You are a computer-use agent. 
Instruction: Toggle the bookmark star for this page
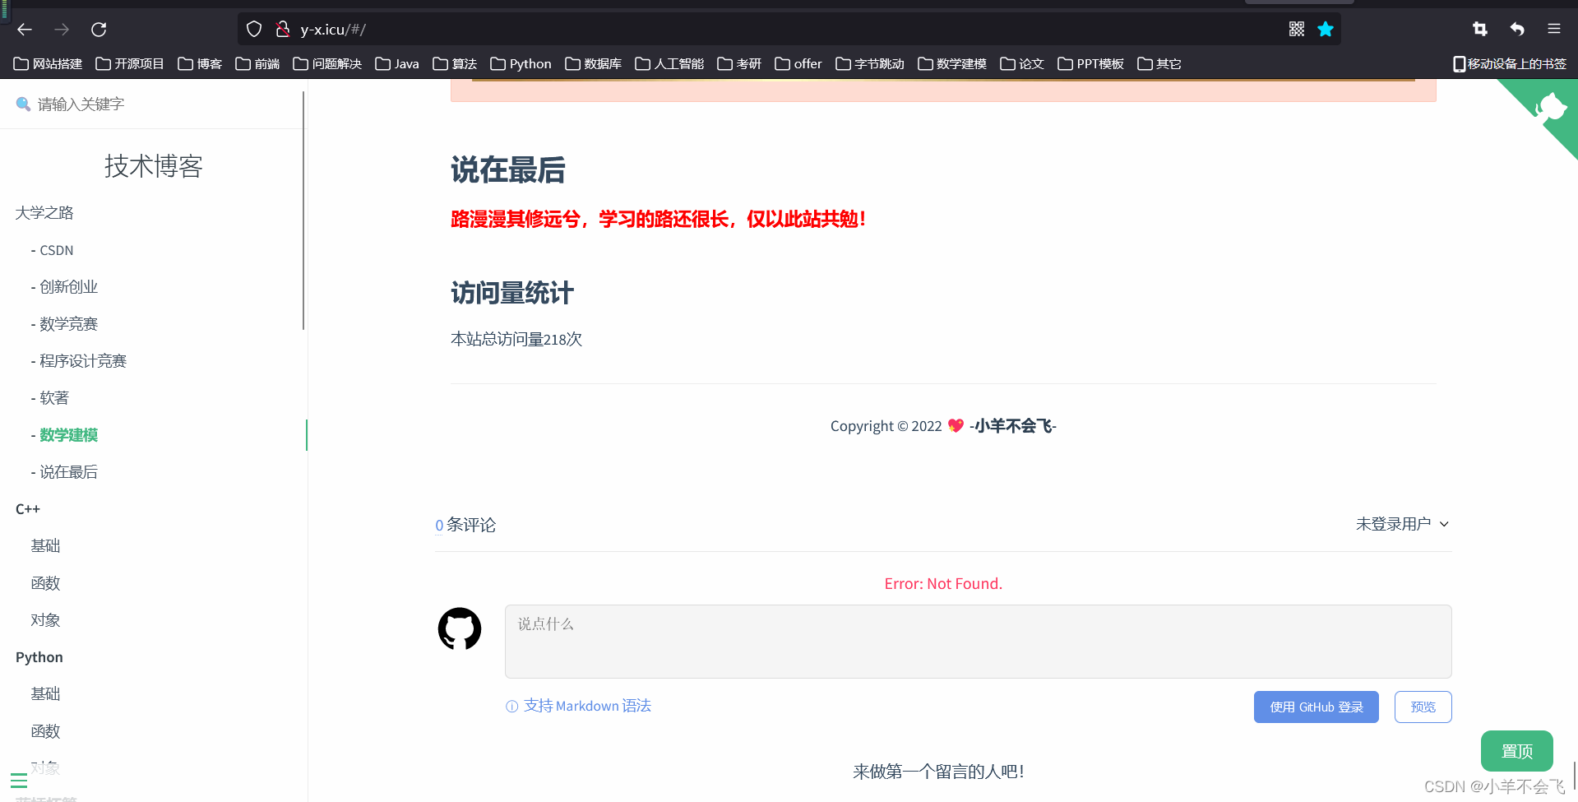click(1326, 29)
